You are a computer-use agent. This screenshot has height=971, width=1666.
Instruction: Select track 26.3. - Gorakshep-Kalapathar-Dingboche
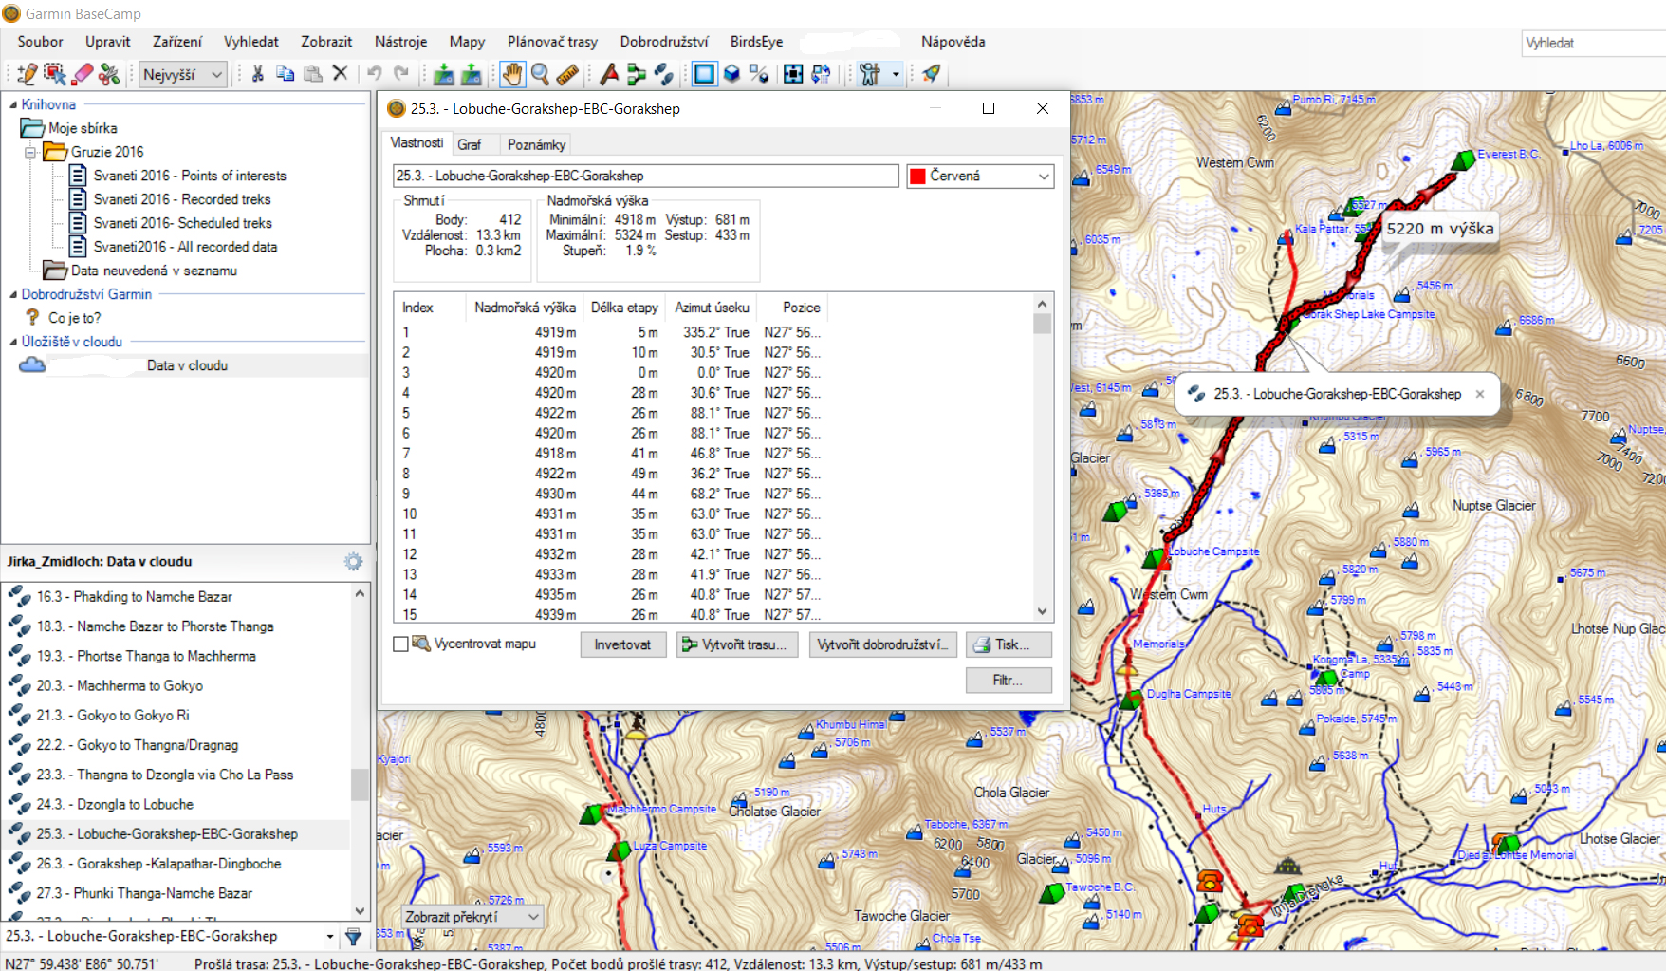[158, 864]
